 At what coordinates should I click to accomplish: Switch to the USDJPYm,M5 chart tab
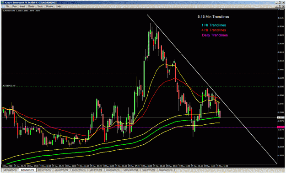pos(148,170)
